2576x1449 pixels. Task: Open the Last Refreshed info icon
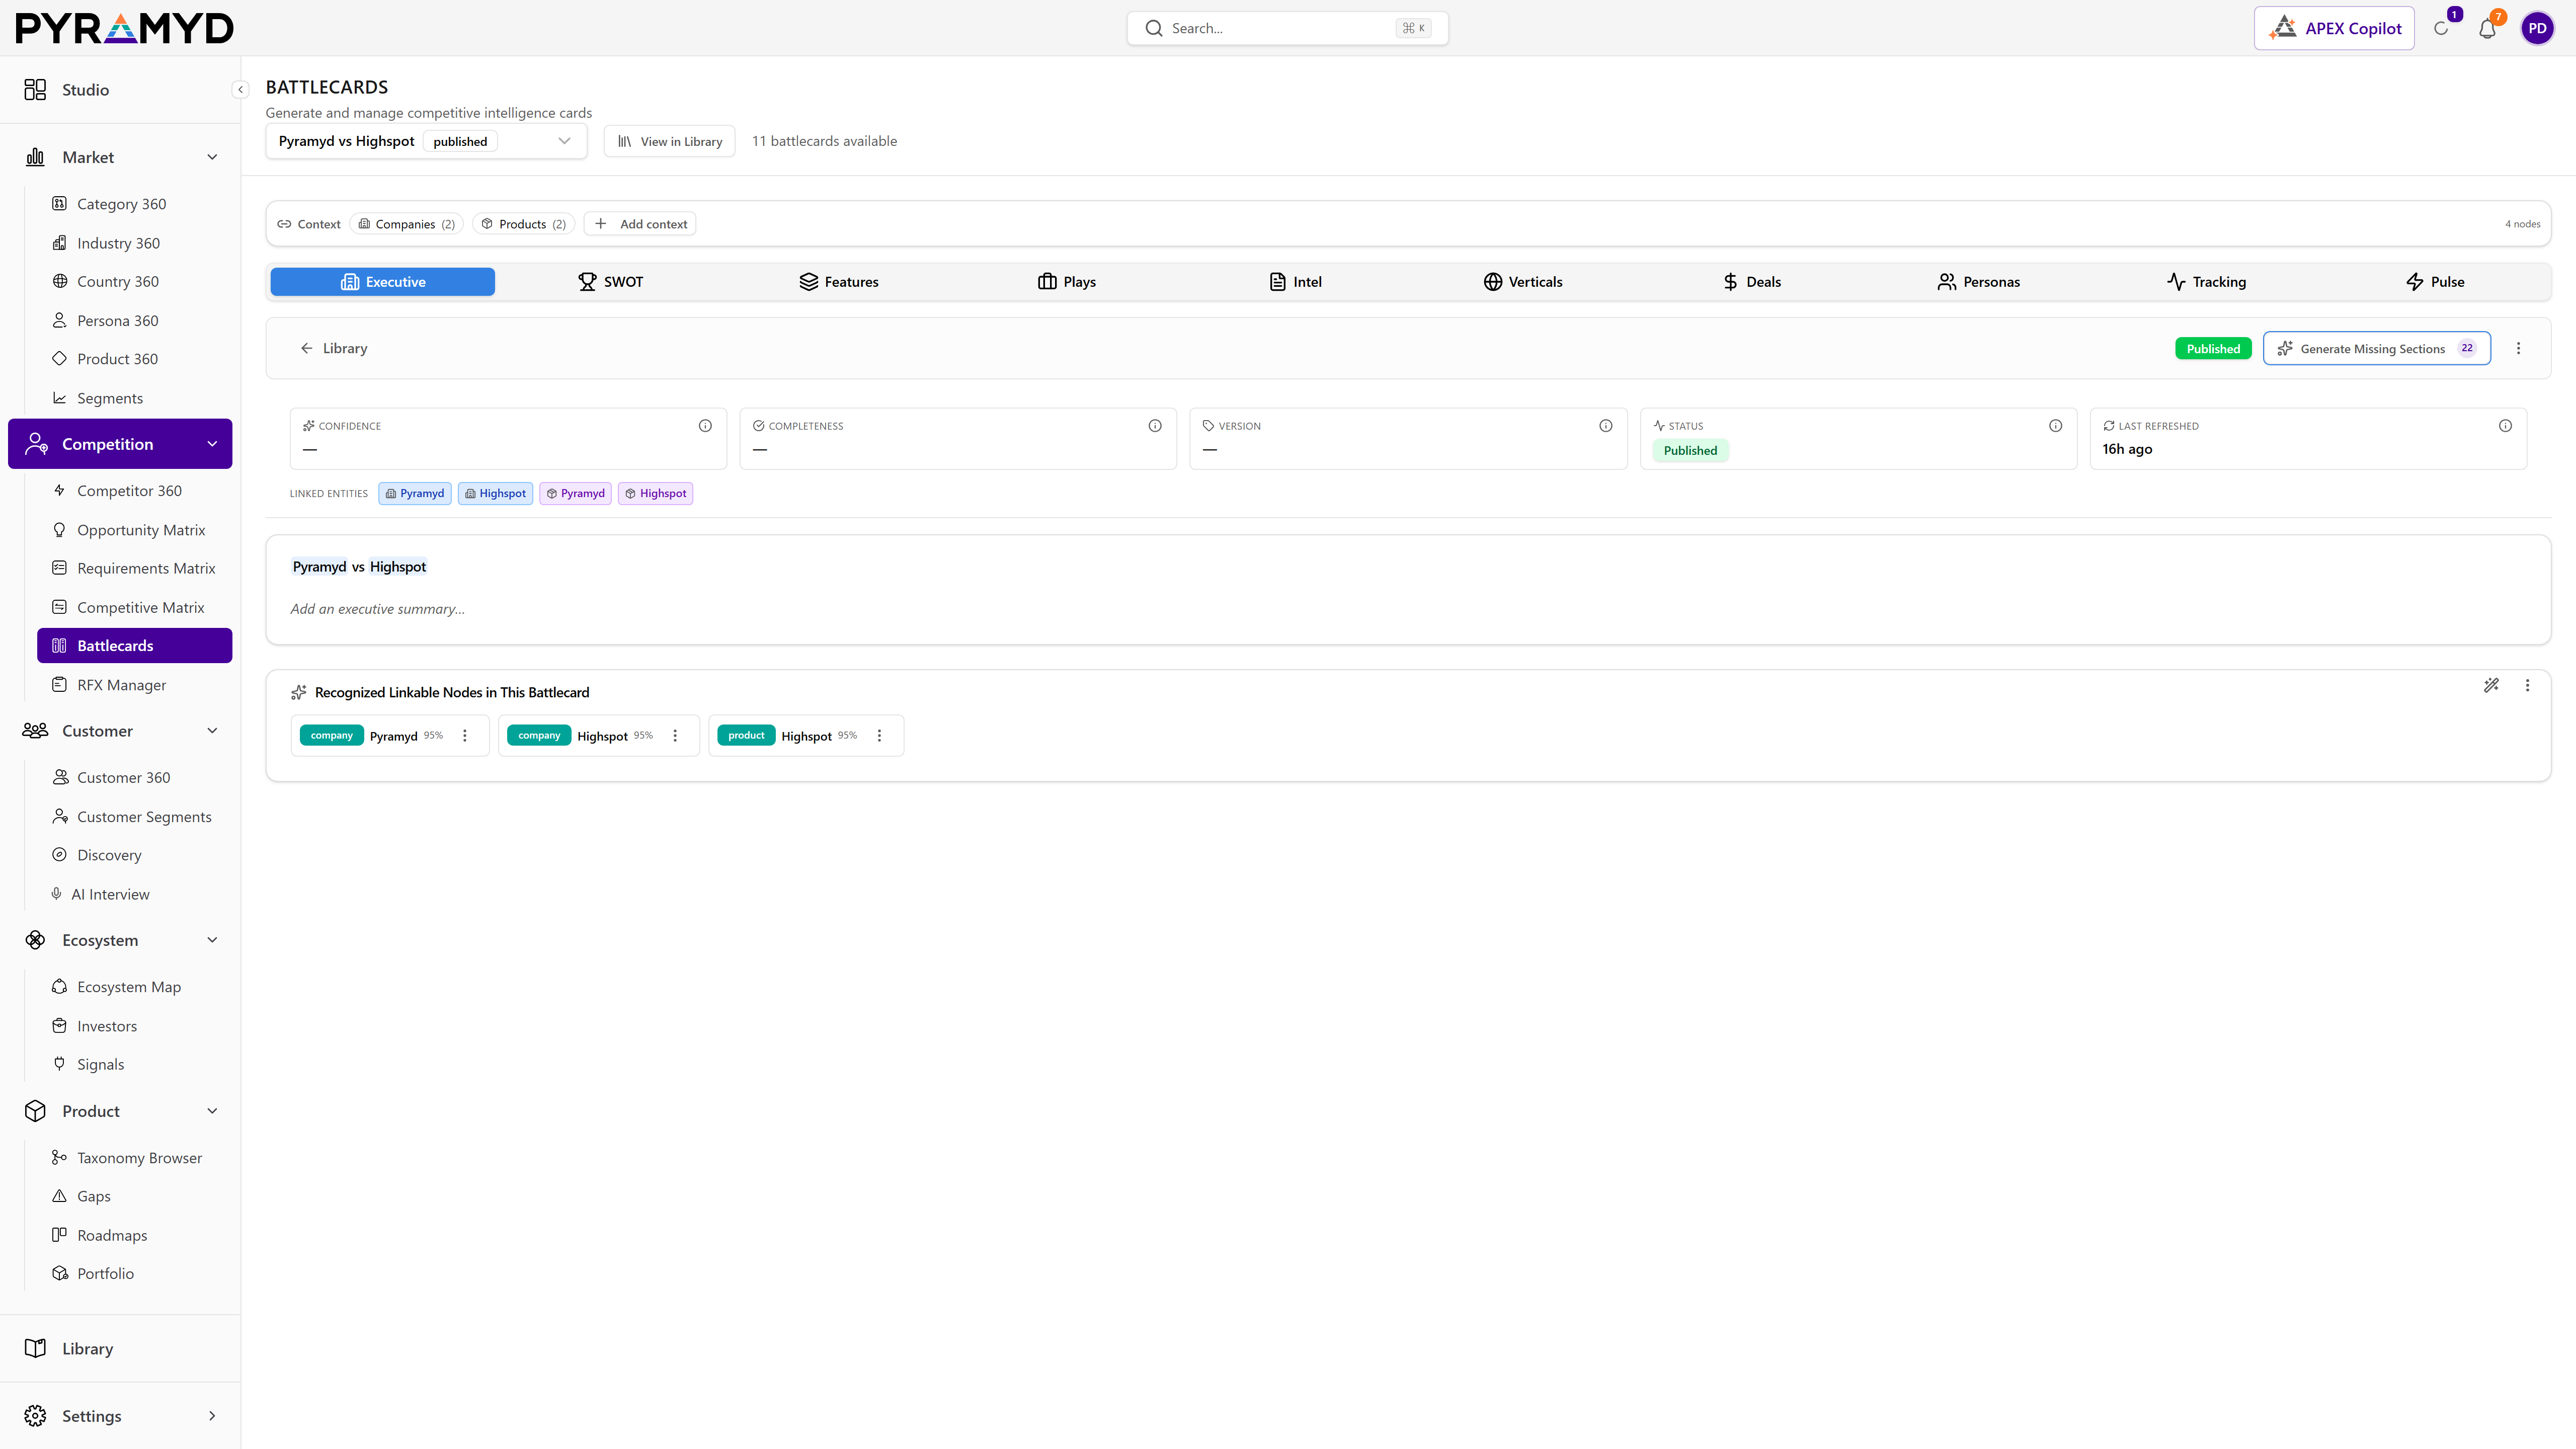(x=2506, y=426)
